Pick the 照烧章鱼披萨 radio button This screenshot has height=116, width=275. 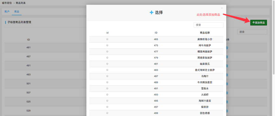[107, 58]
